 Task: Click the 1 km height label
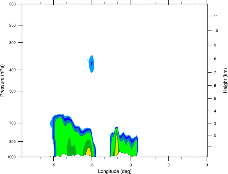coord(215,147)
